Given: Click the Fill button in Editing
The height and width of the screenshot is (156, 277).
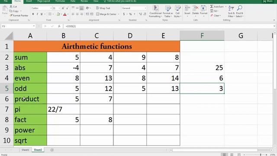Looking at the screenshot, I should [x=214, y=11].
